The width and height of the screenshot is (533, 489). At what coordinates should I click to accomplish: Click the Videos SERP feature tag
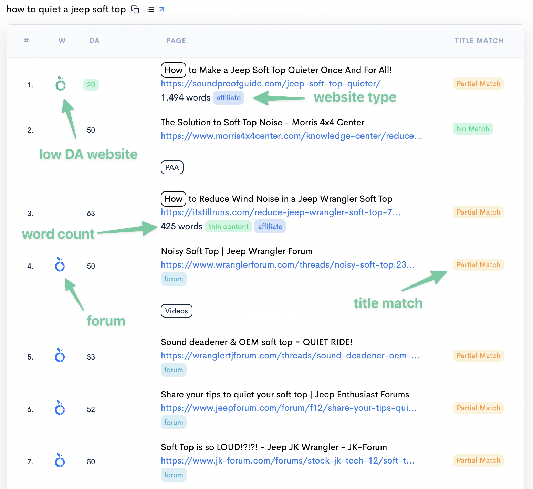(x=177, y=311)
